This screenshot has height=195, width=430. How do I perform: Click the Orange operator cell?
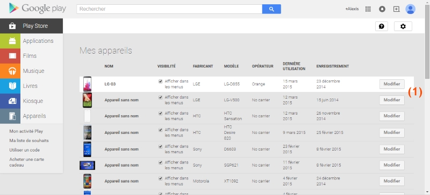pos(259,84)
